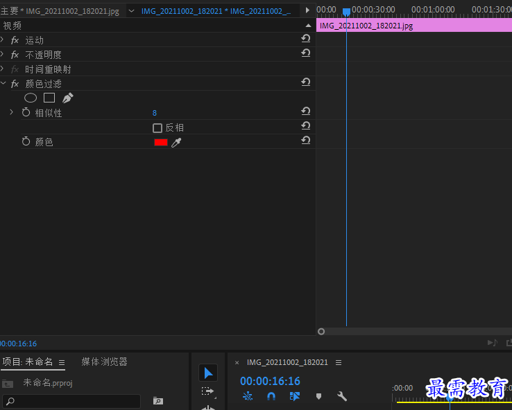Pick a color with the 颜色 eyedropper
Viewport: 512px width, 410px height.
pyautogui.click(x=176, y=143)
